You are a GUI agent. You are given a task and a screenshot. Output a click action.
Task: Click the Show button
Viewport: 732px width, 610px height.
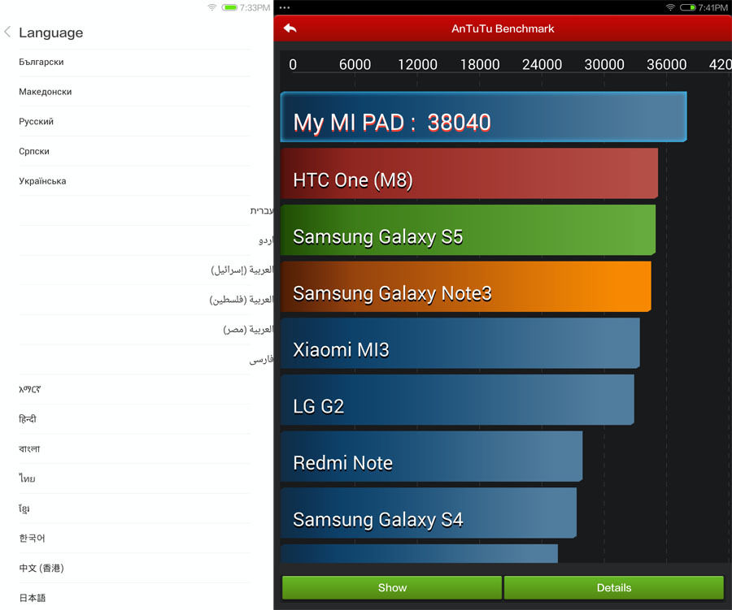coord(392,587)
